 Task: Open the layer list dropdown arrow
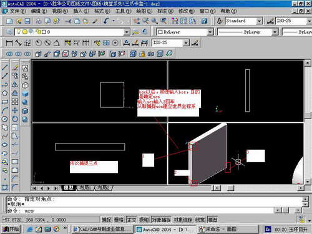pos(127,32)
